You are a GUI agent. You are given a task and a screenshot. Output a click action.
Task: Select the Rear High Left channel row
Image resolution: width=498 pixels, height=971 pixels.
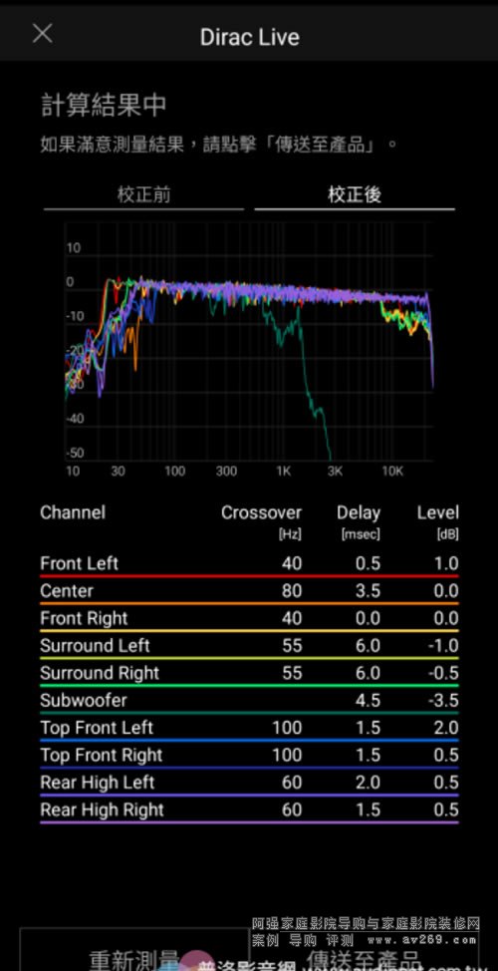(249, 783)
